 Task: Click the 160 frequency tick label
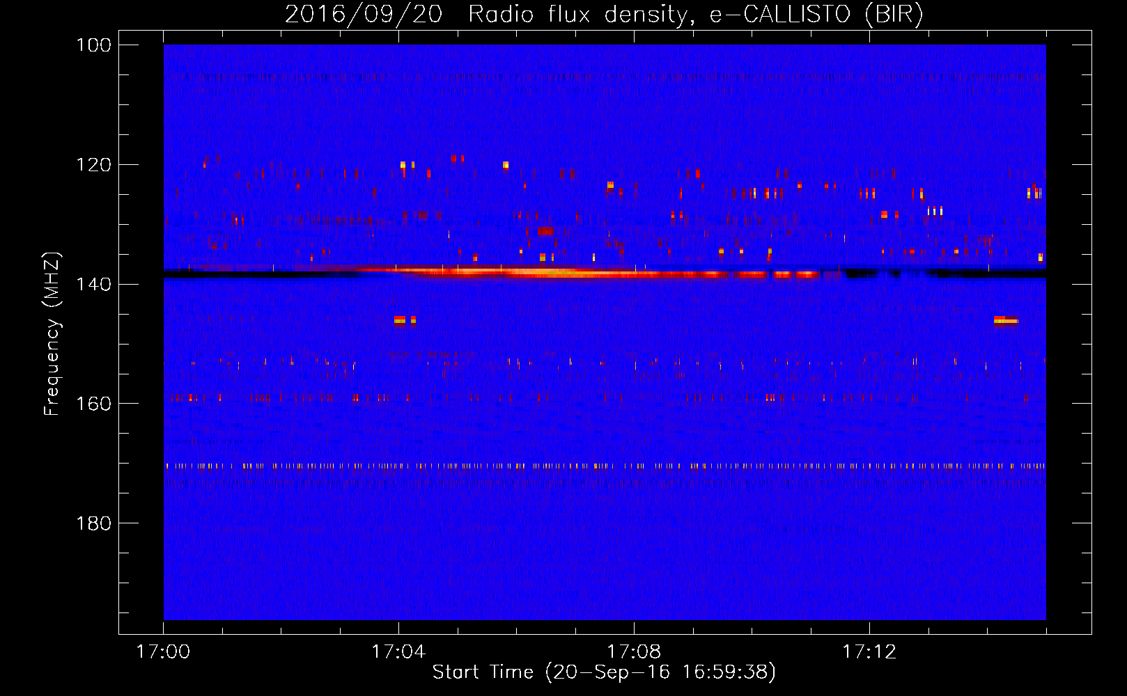coord(94,404)
